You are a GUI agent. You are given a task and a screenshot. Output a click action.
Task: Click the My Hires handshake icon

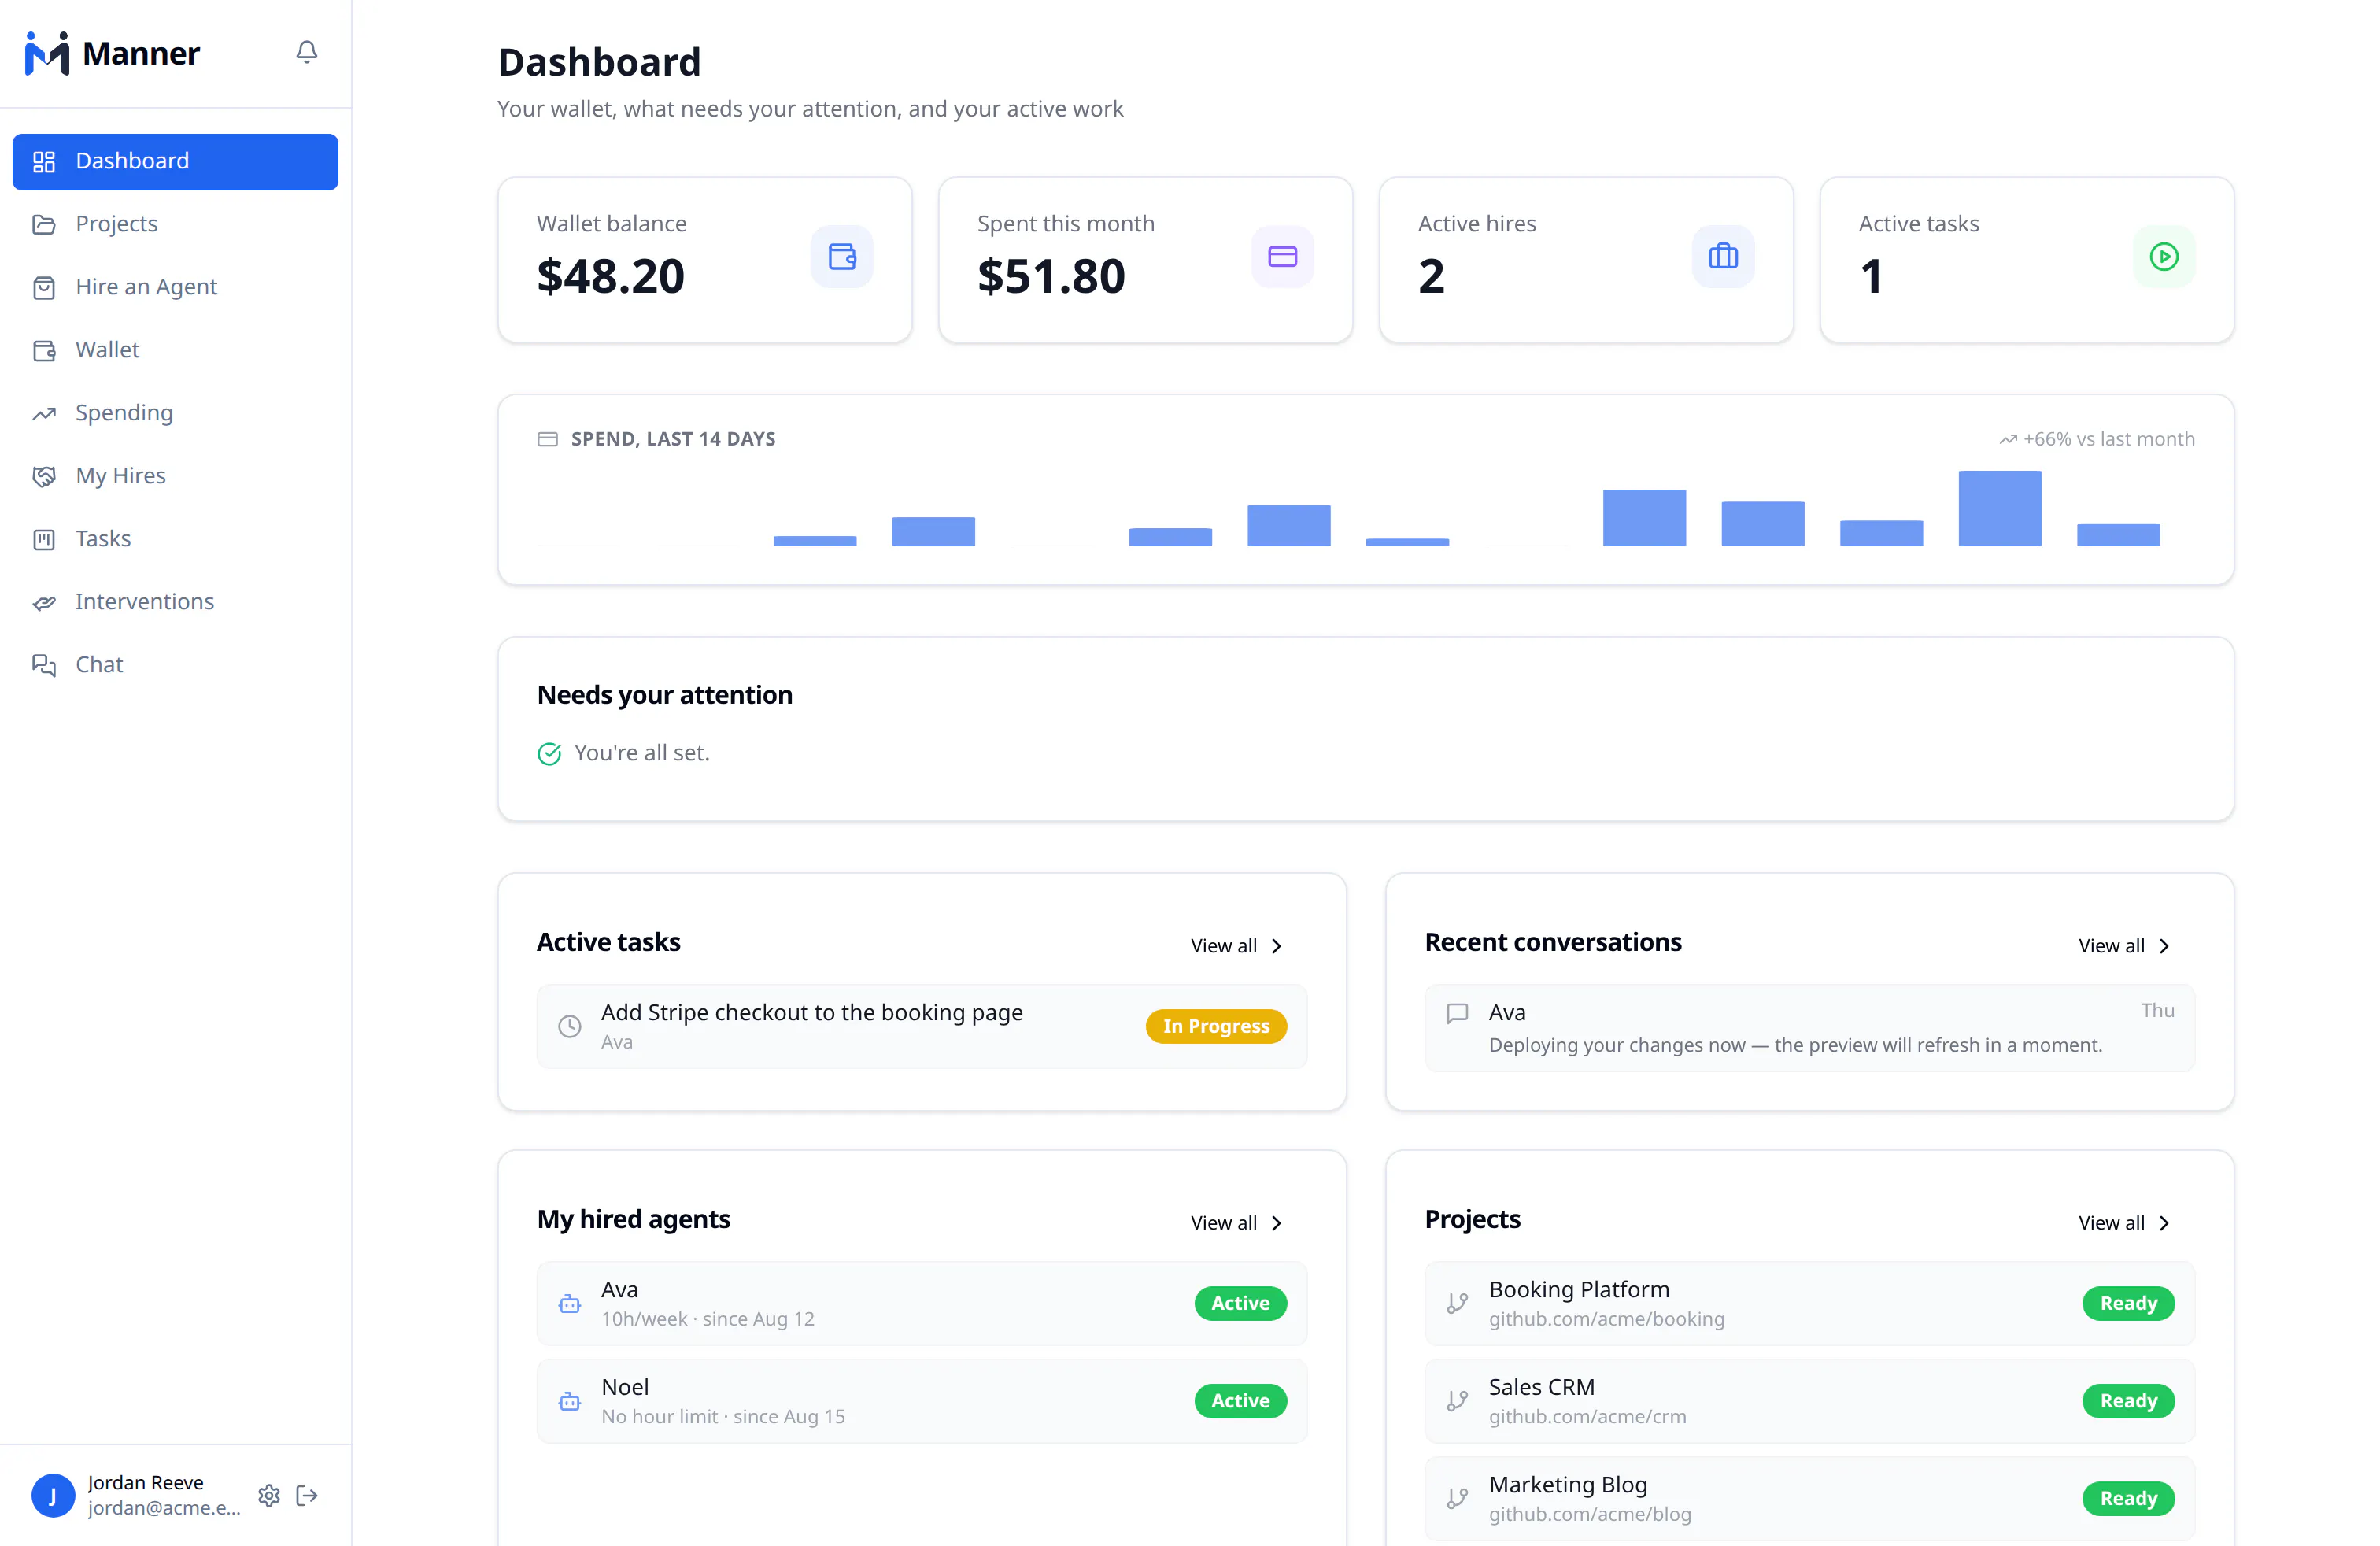click(44, 476)
